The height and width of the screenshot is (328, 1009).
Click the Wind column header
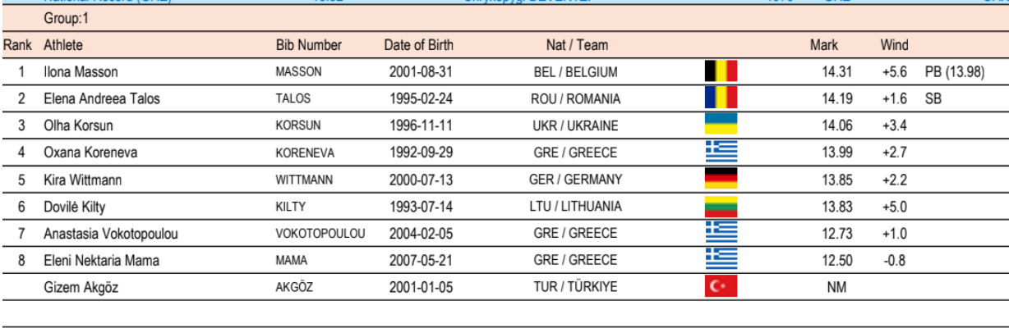click(x=894, y=45)
